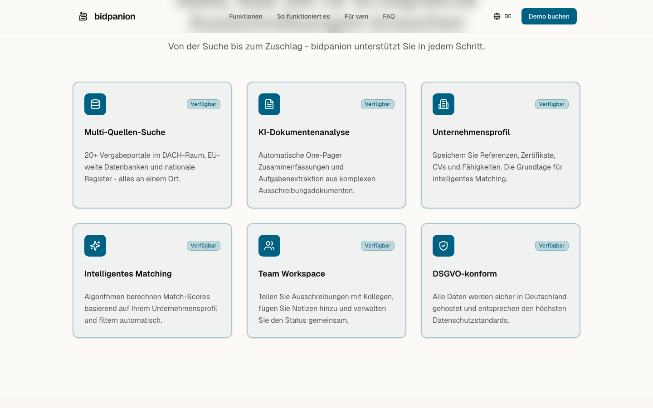Click Verfügbar badge on Unternehmensprofil card
The width and height of the screenshot is (653, 408).
(x=552, y=104)
